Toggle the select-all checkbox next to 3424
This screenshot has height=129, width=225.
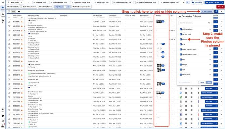9,11
